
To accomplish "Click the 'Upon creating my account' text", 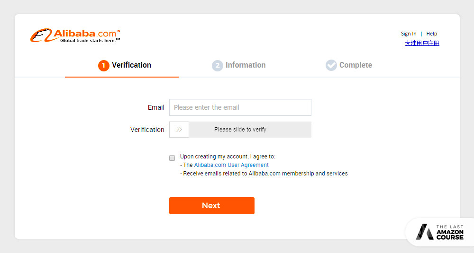I will [x=228, y=157].
